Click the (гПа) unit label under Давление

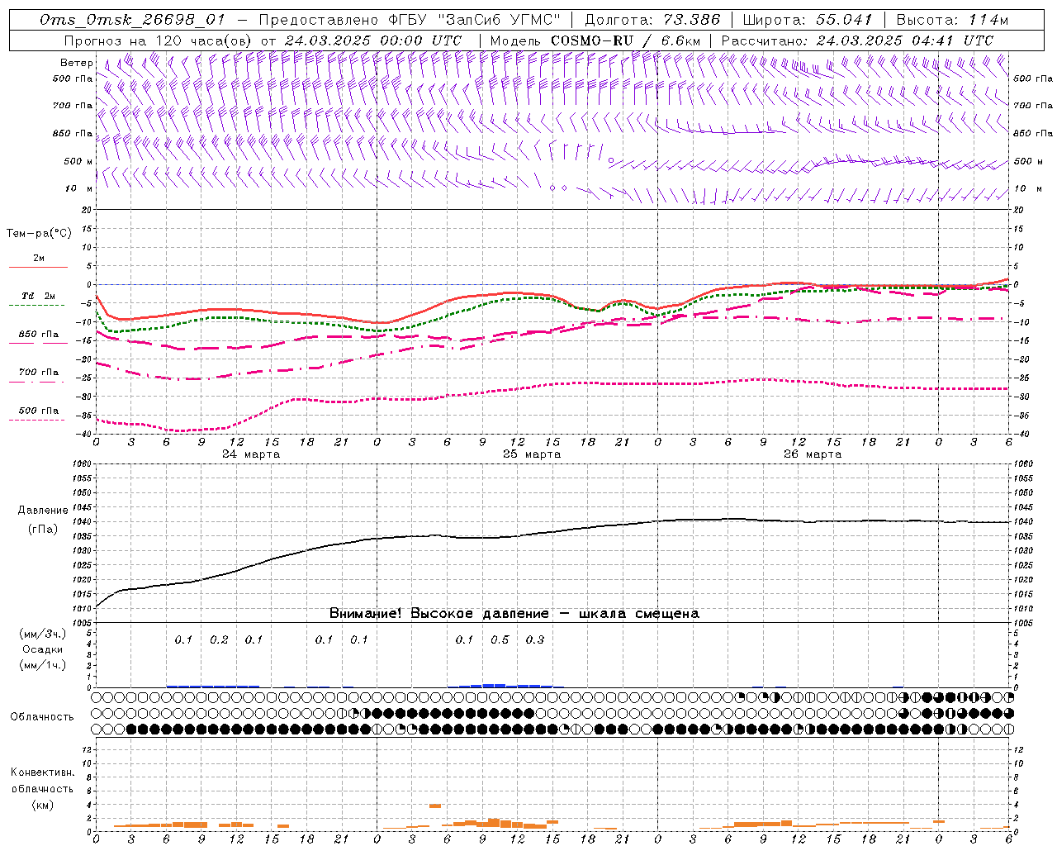coord(43,530)
